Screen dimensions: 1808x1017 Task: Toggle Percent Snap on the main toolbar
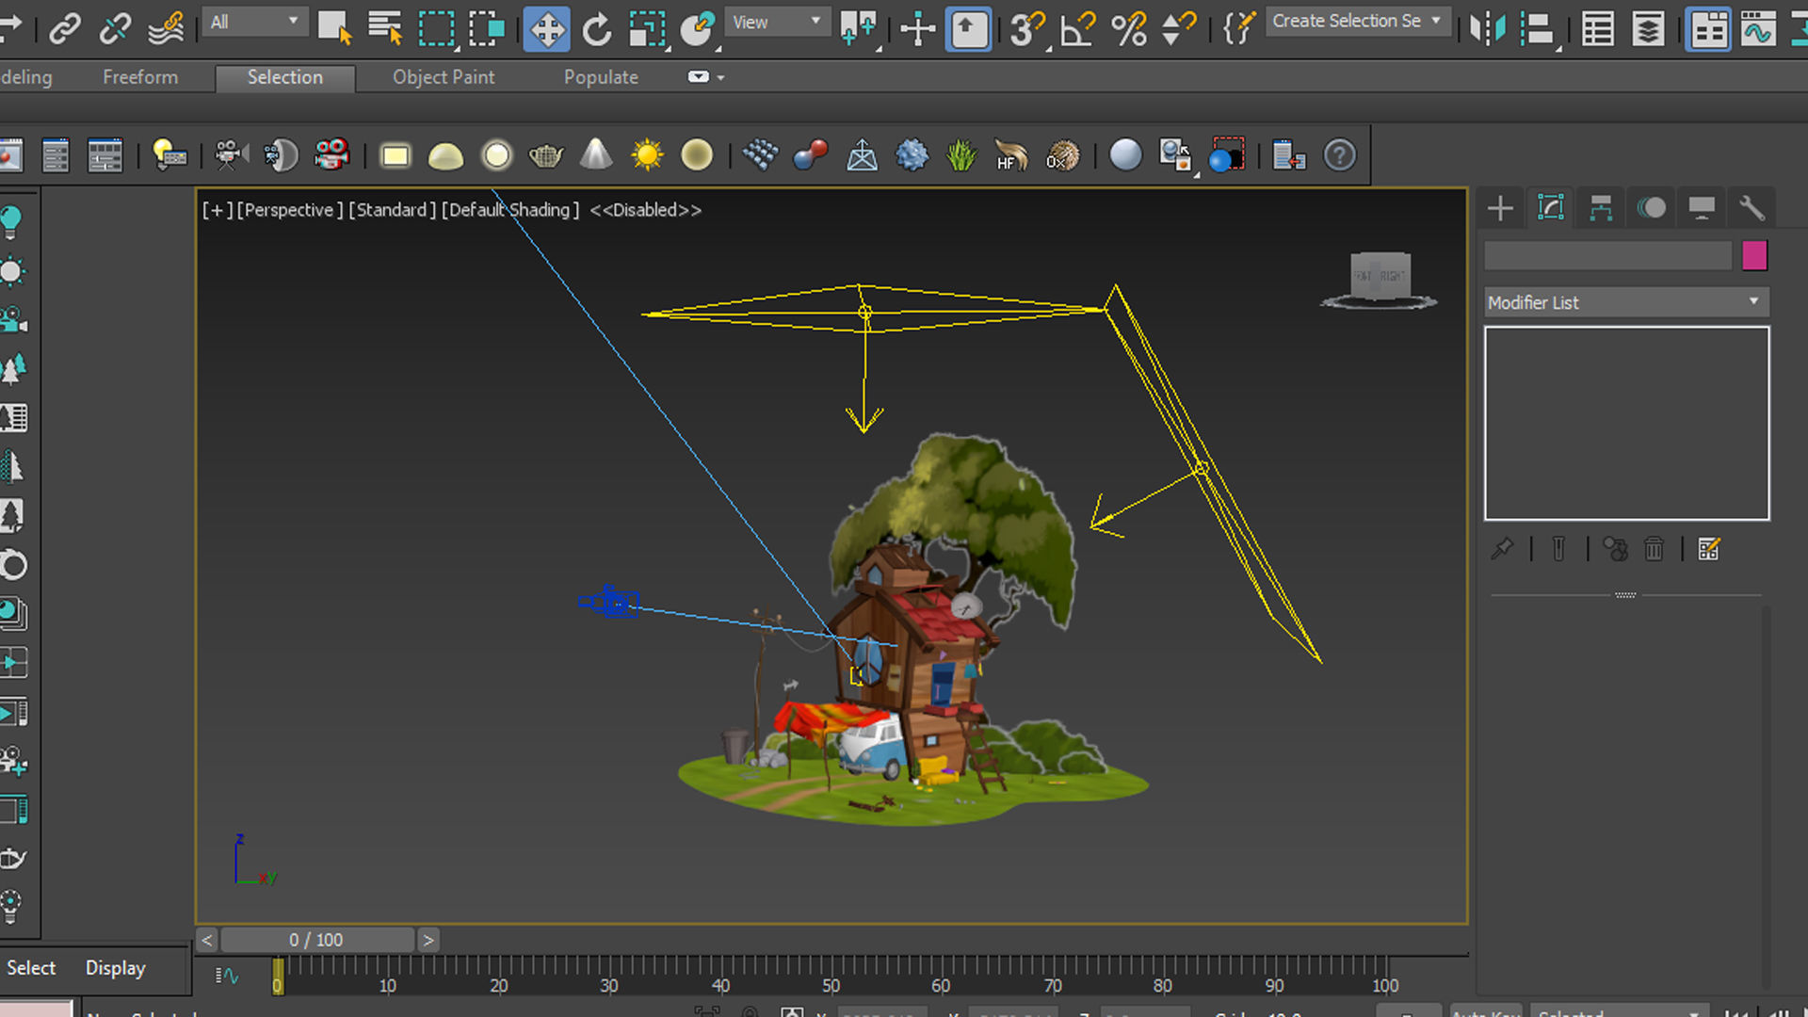click(x=1129, y=28)
